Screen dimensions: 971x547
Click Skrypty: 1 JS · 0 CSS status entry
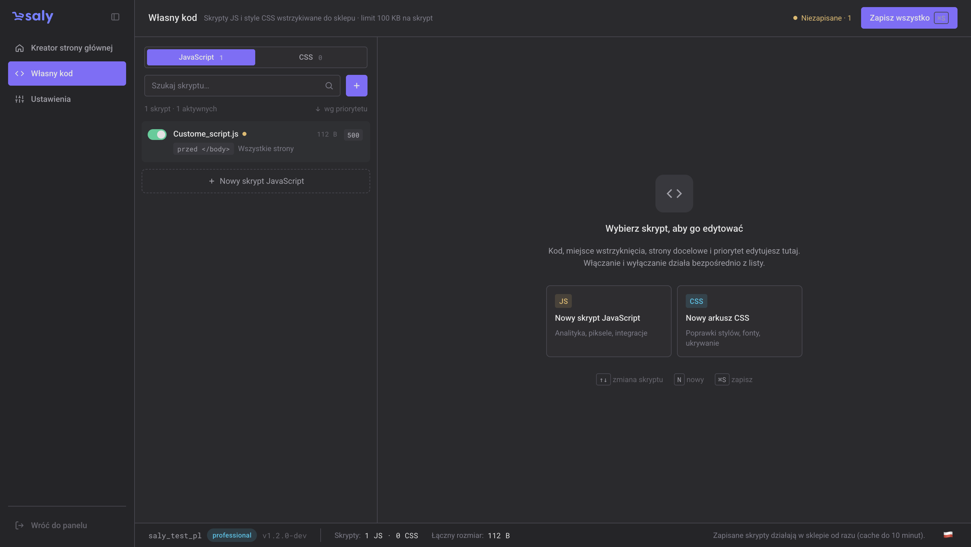pyautogui.click(x=376, y=536)
